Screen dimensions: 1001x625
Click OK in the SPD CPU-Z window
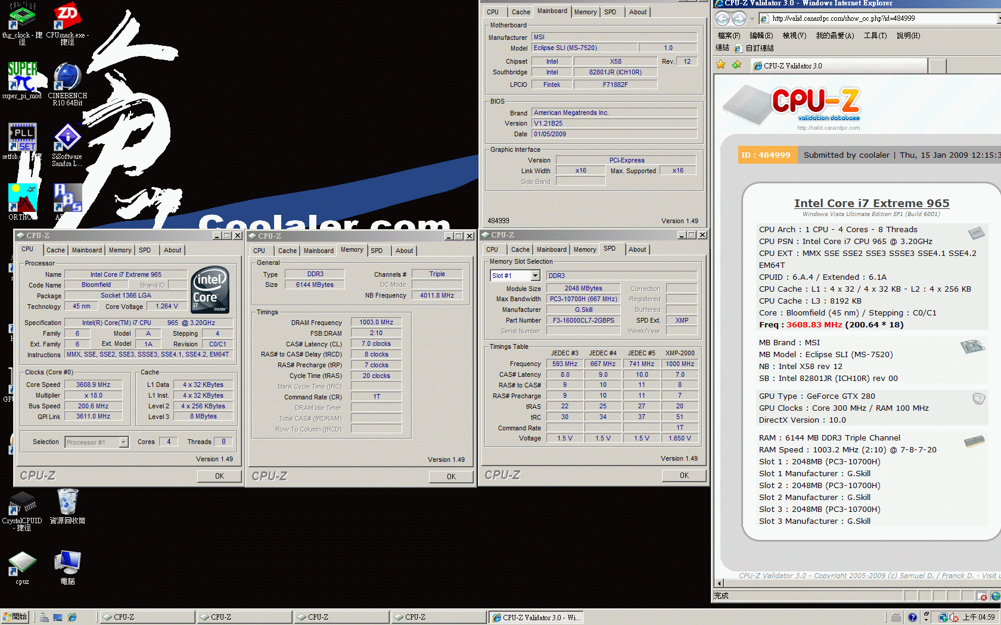coord(684,476)
